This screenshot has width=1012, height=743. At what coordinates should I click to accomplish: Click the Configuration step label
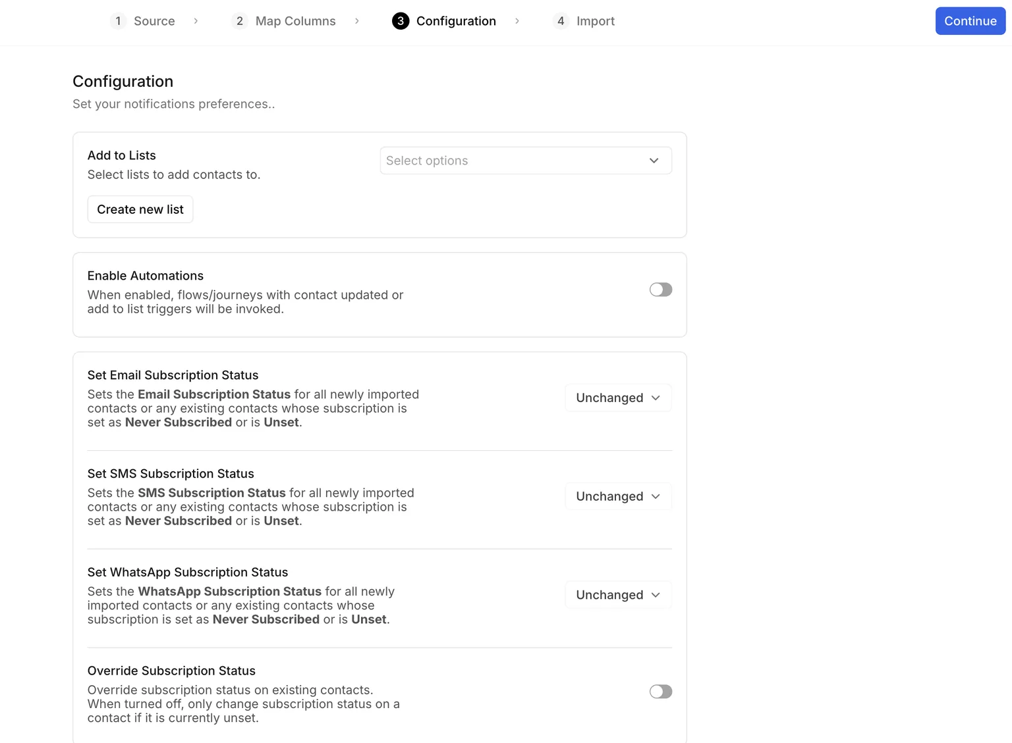click(x=456, y=21)
